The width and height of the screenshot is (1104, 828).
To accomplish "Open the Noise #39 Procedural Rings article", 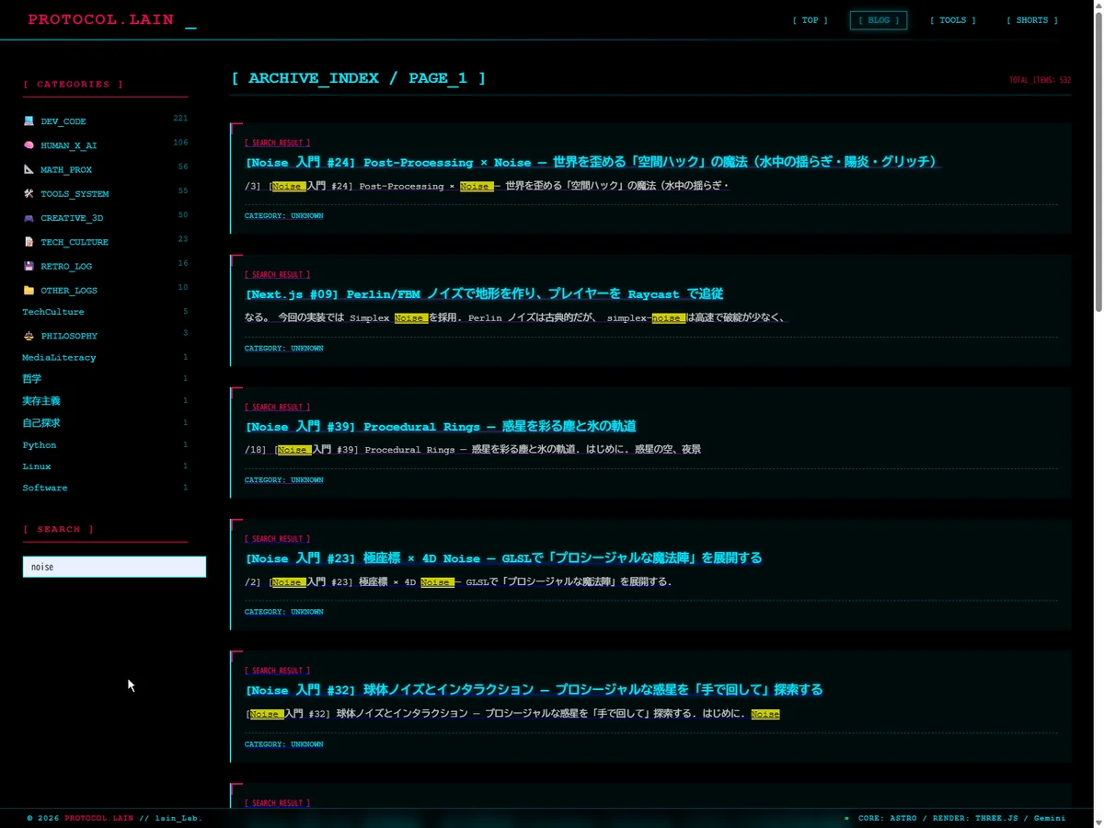I will pos(441,427).
